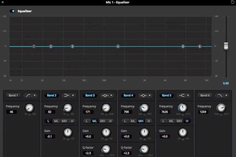Viewport: 236px width, 157px height.
Task: Select band node 6 on the EQ graph
Action: tap(200, 46)
